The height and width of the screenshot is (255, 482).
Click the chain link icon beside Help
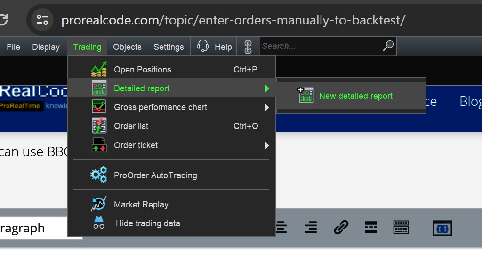click(248, 47)
